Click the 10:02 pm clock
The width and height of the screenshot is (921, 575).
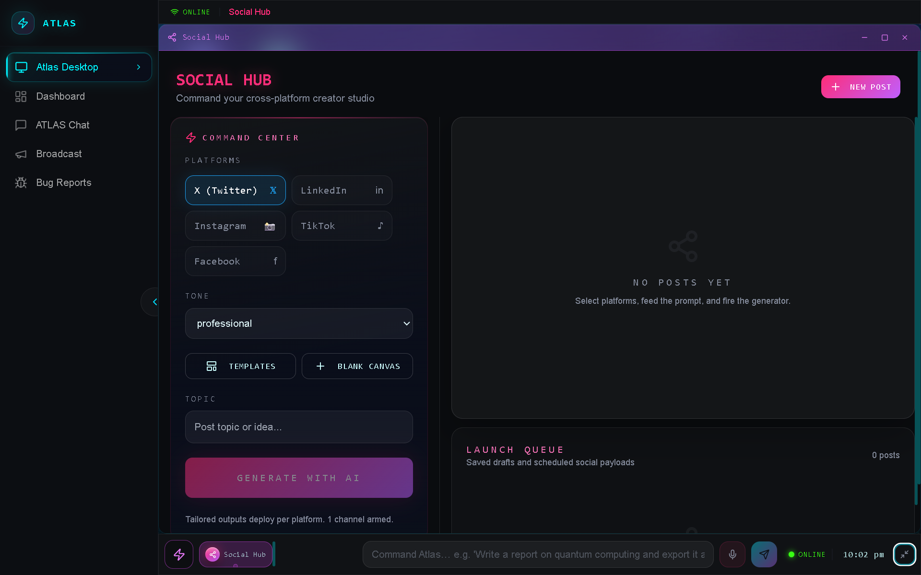863,554
